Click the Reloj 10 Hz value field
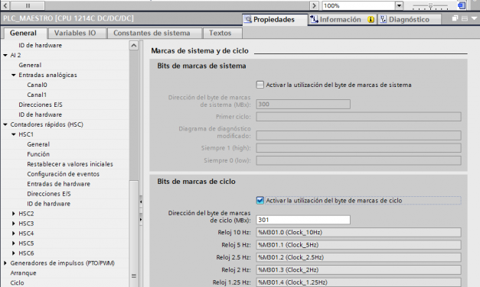 (358, 232)
